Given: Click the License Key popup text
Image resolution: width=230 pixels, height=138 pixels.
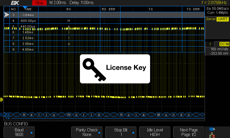Looking at the screenshot, I should tap(126, 68).
